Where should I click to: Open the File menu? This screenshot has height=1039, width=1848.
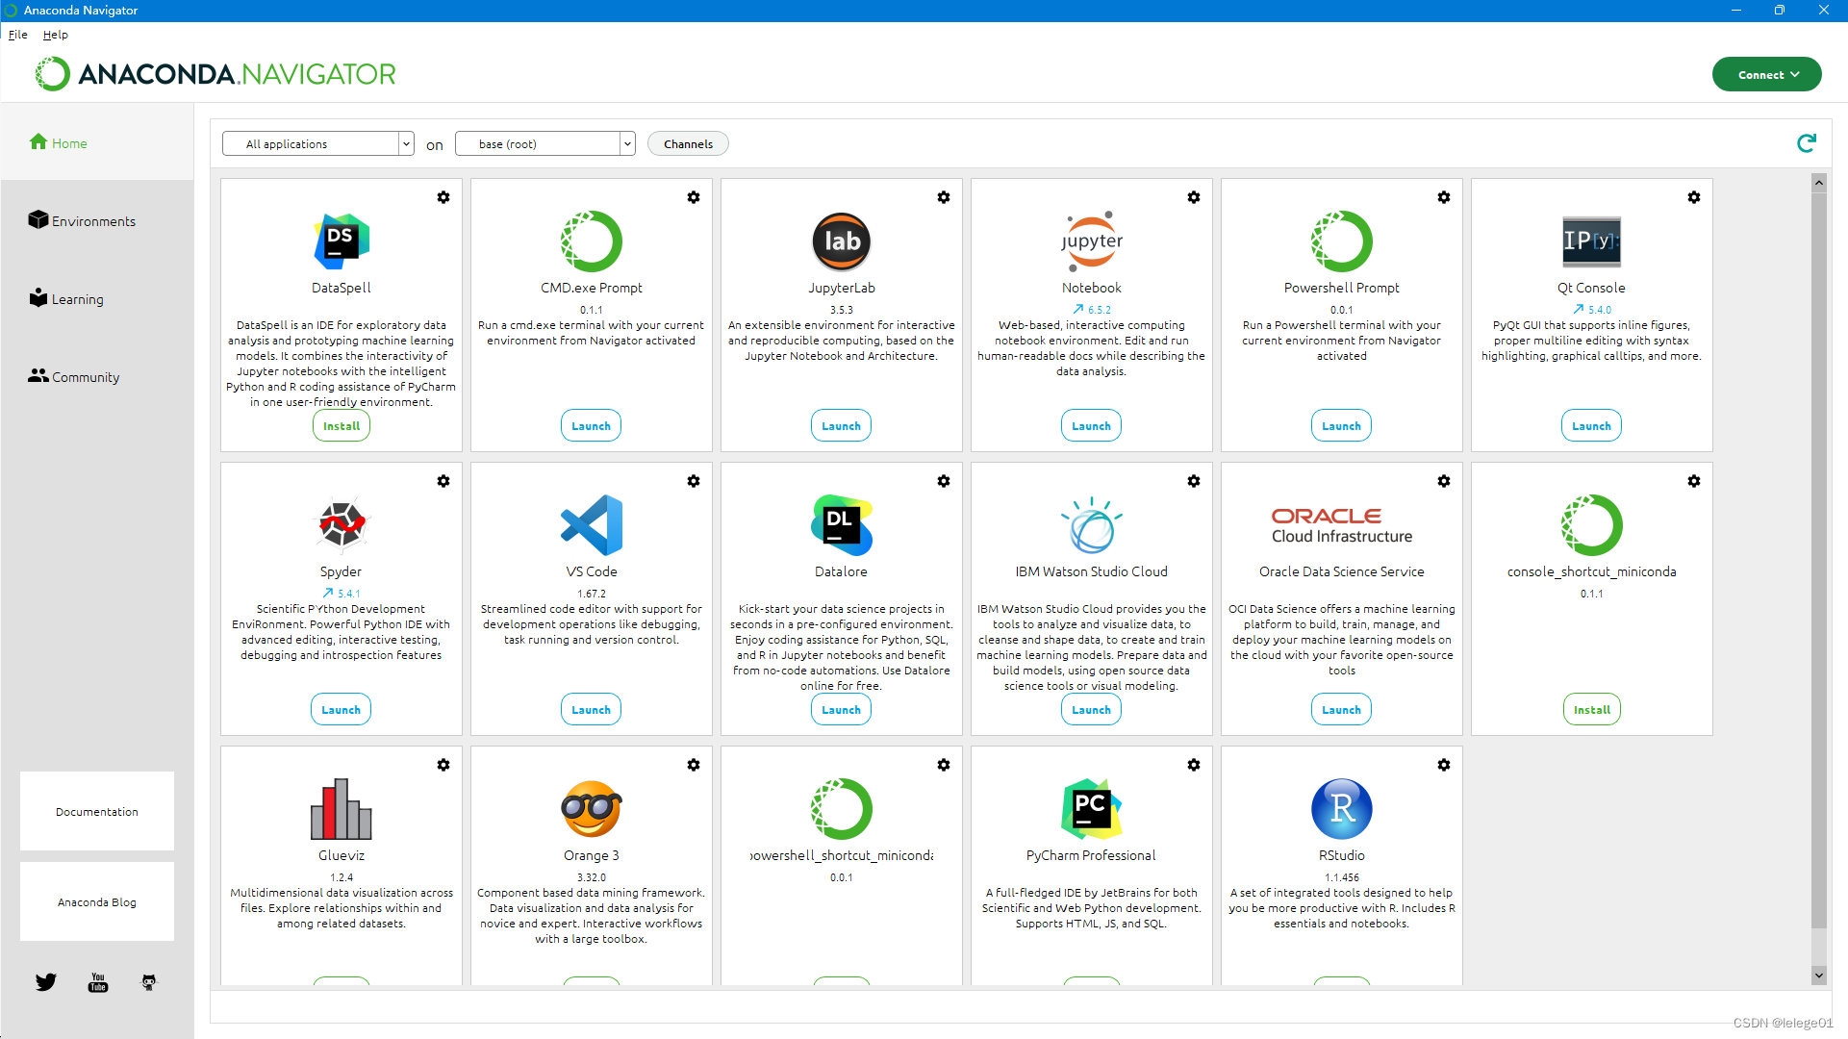click(18, 35)
